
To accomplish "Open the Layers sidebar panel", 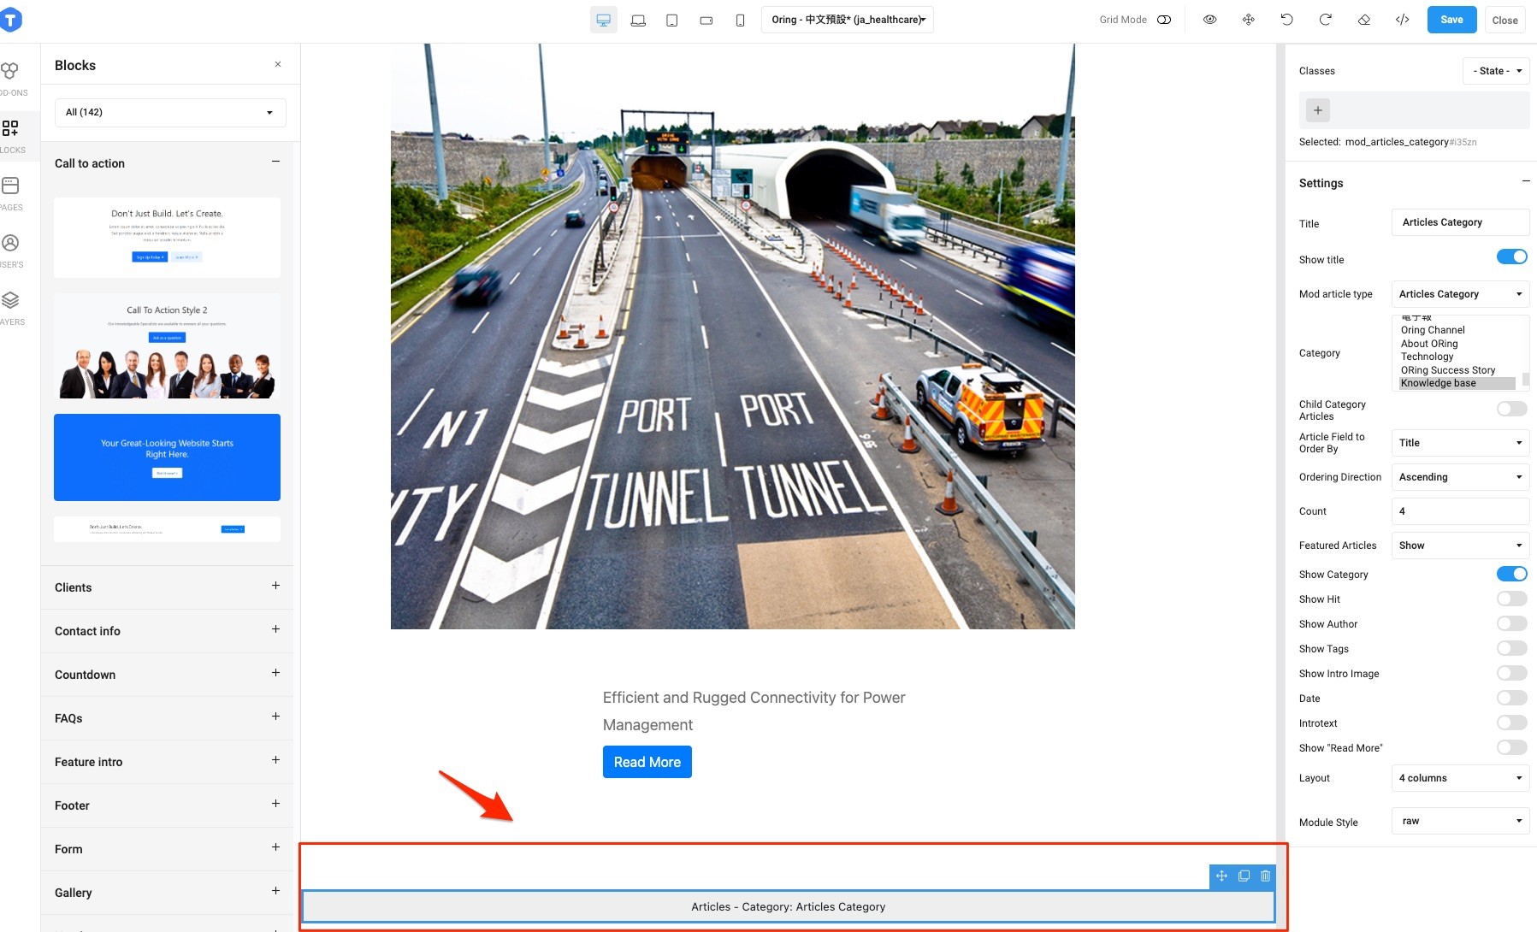I will pyautogui.click(x=12, y=307).
